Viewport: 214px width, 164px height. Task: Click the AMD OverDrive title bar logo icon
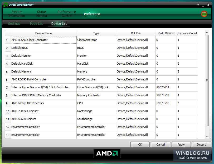pos(6,5)
